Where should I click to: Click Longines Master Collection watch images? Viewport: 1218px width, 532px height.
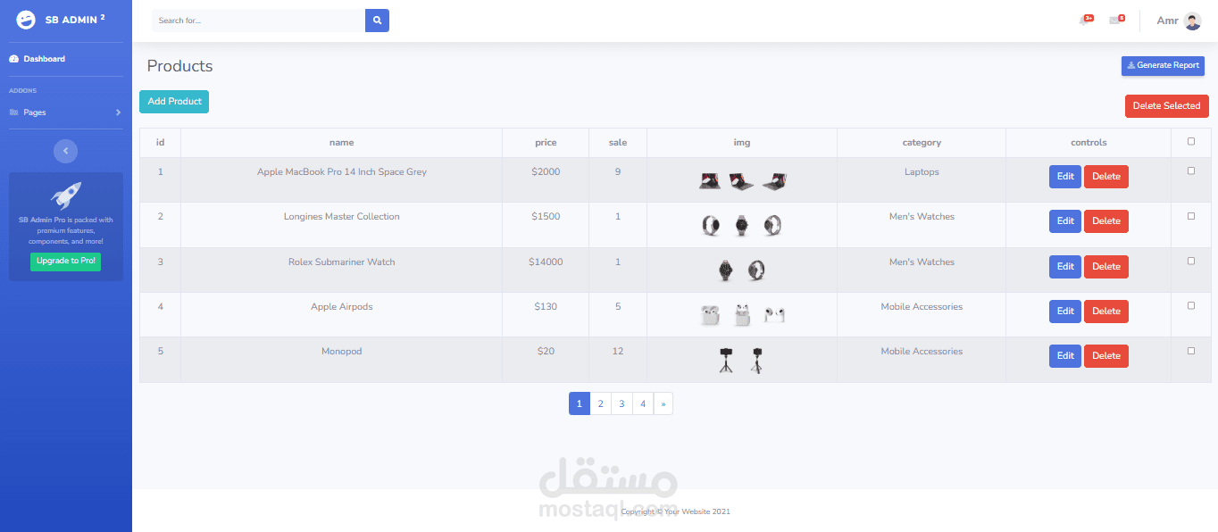(x=742, y=226)
